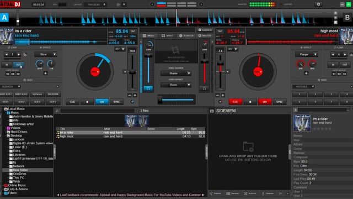This screenshot has height=199, width=353.
Task: Stop the right deck
Action: pyautogui.click(x=250, y=102)
